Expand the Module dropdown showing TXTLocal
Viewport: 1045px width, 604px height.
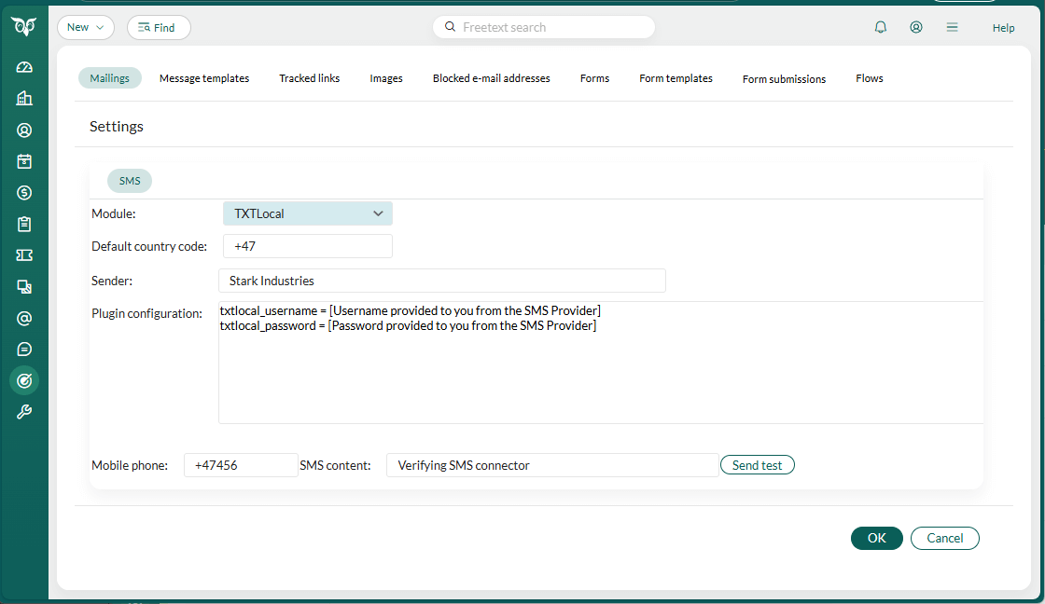pos(307,213)
